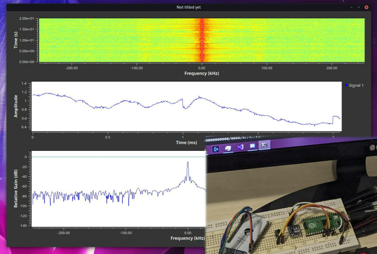Screen dimensions: 377x254
Task: Click the 'Time (ms)' axis label
Action: pos(186,143)
